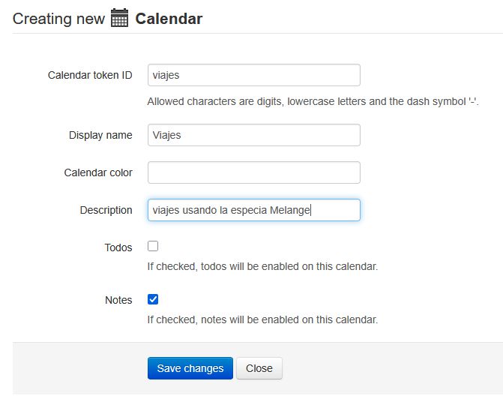
Task: Click the calendar icon in the heading
Action: 120,19
